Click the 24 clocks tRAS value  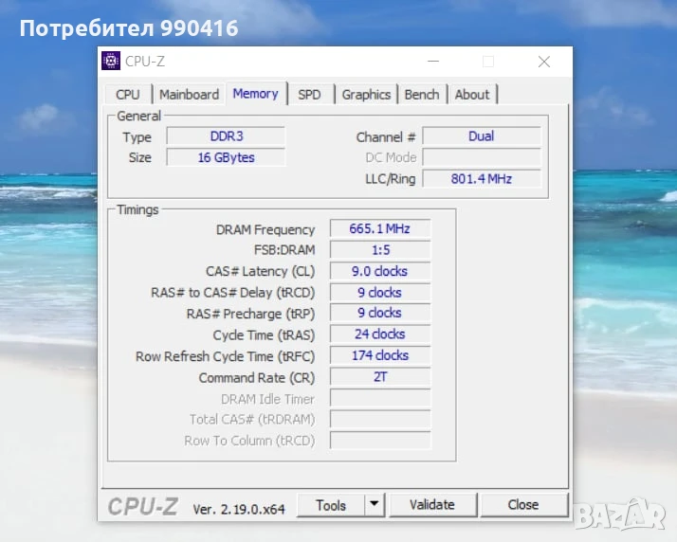380,334
